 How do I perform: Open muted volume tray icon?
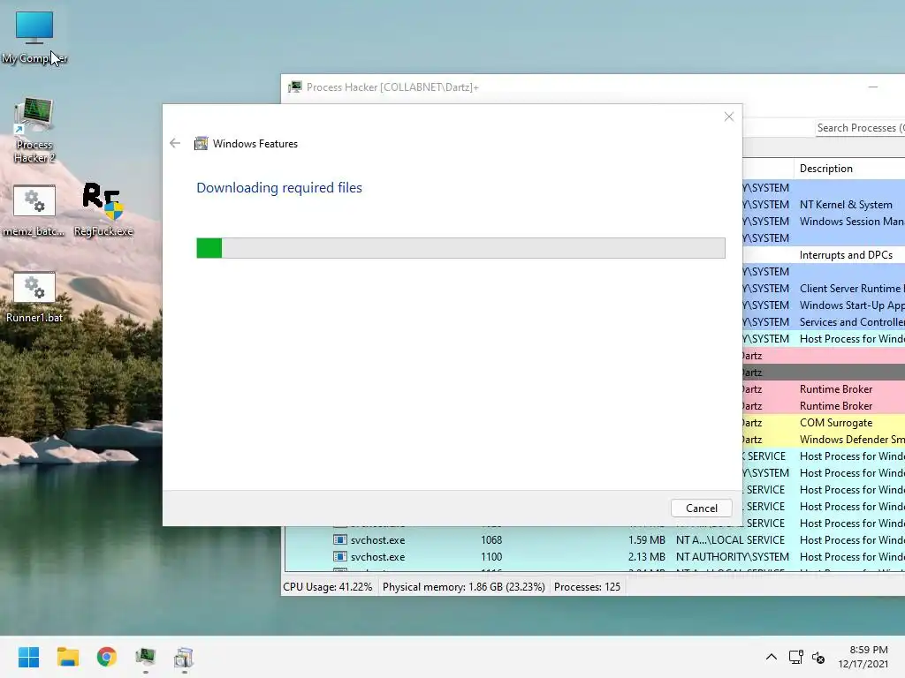[818, 657]
